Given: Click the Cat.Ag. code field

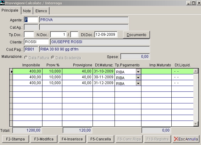Looking at the screenshot, I should coord(31,27).
